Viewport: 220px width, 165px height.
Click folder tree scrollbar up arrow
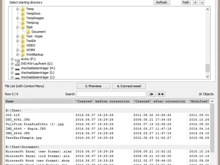[x=208, y=9]
